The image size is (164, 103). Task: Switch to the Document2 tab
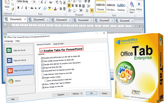(39, 20)
